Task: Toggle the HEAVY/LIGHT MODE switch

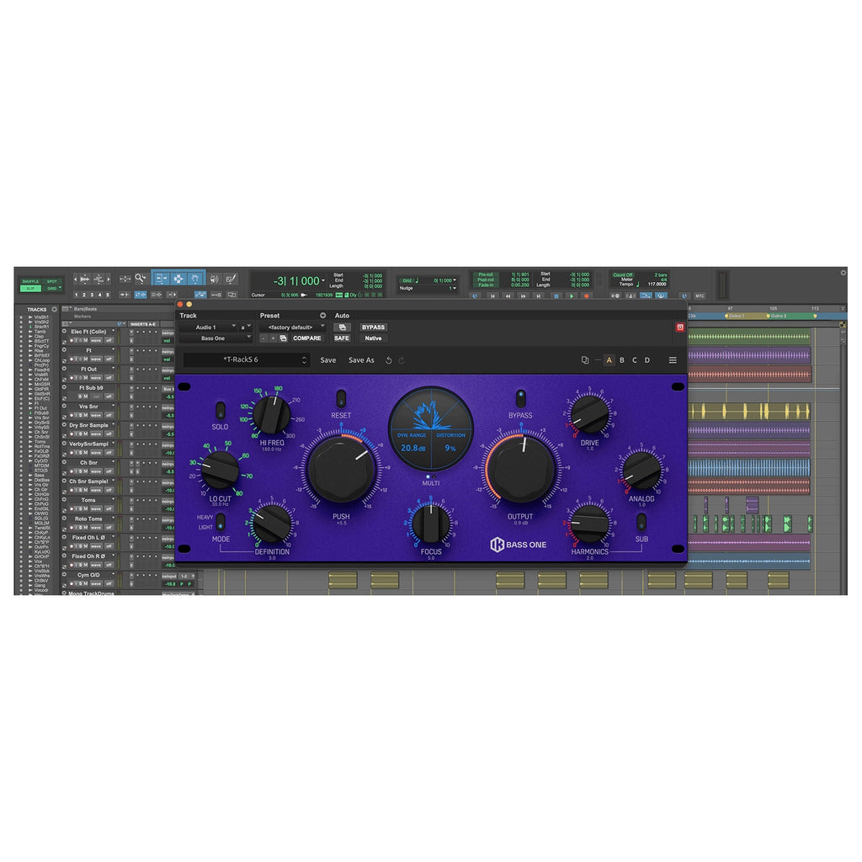Action: coord(221,522)
